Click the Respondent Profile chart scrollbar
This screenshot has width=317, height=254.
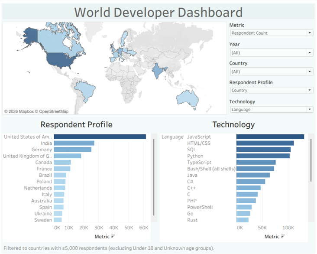point(154,177)
